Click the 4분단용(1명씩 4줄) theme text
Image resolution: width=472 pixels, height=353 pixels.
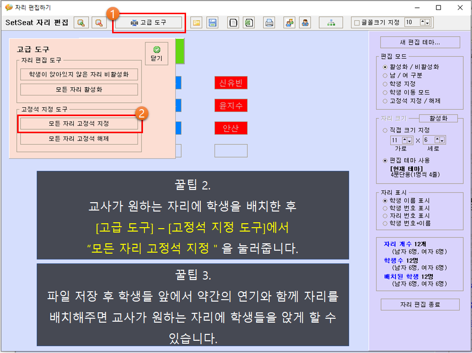click(415, 175)
